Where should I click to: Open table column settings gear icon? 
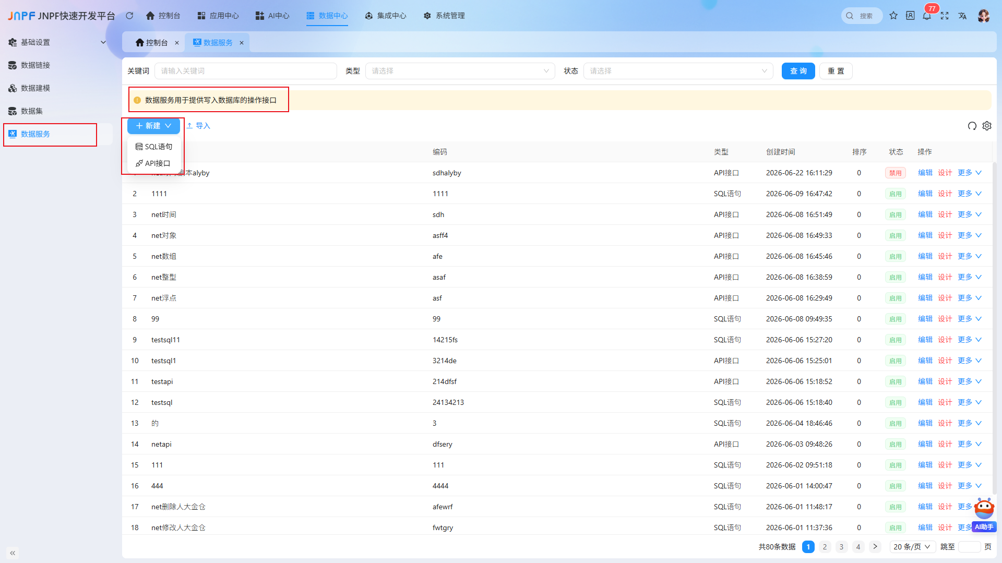[987, 126]
